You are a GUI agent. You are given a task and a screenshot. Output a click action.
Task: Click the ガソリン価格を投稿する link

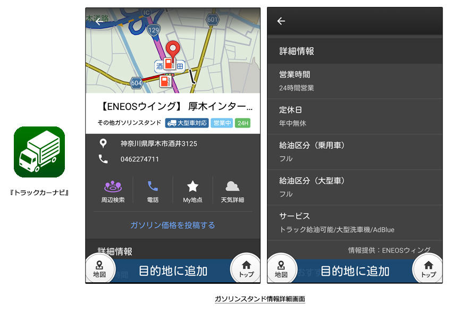click(173, 225)
